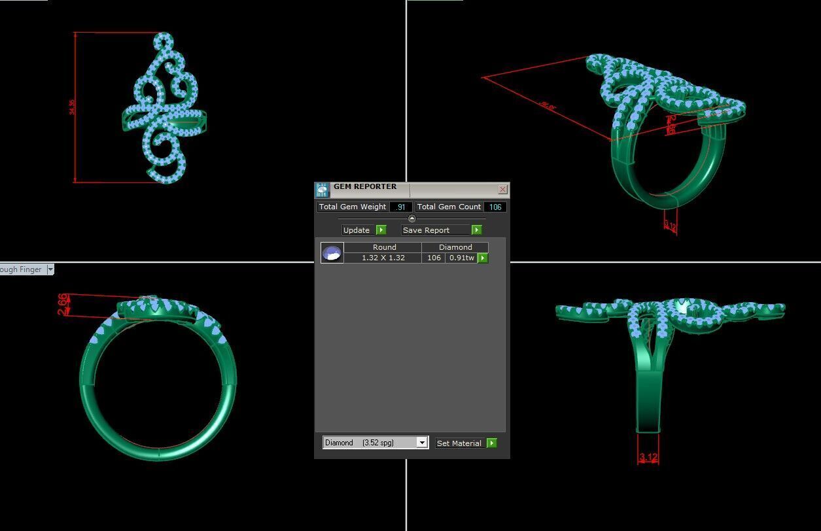821x531 pixels.
Task: Click the GEM REPORTER title bar text
Action: pyautogui.click(x=365, y=186)
